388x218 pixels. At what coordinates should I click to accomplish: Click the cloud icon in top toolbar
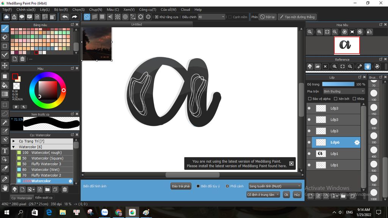point(6,17)
